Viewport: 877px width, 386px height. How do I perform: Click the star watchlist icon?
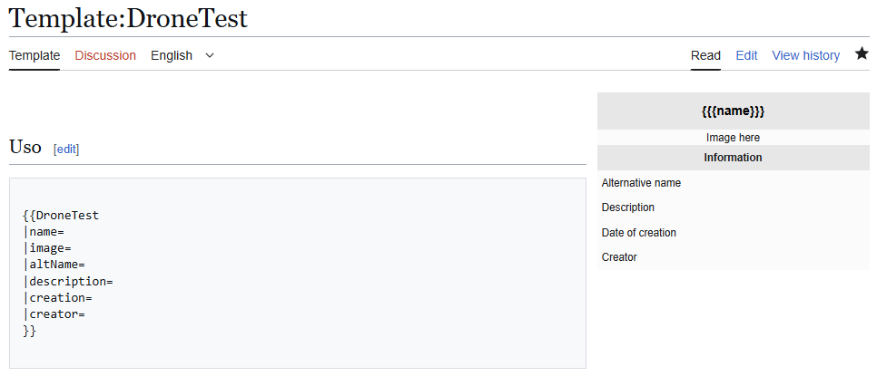point(862,54)
